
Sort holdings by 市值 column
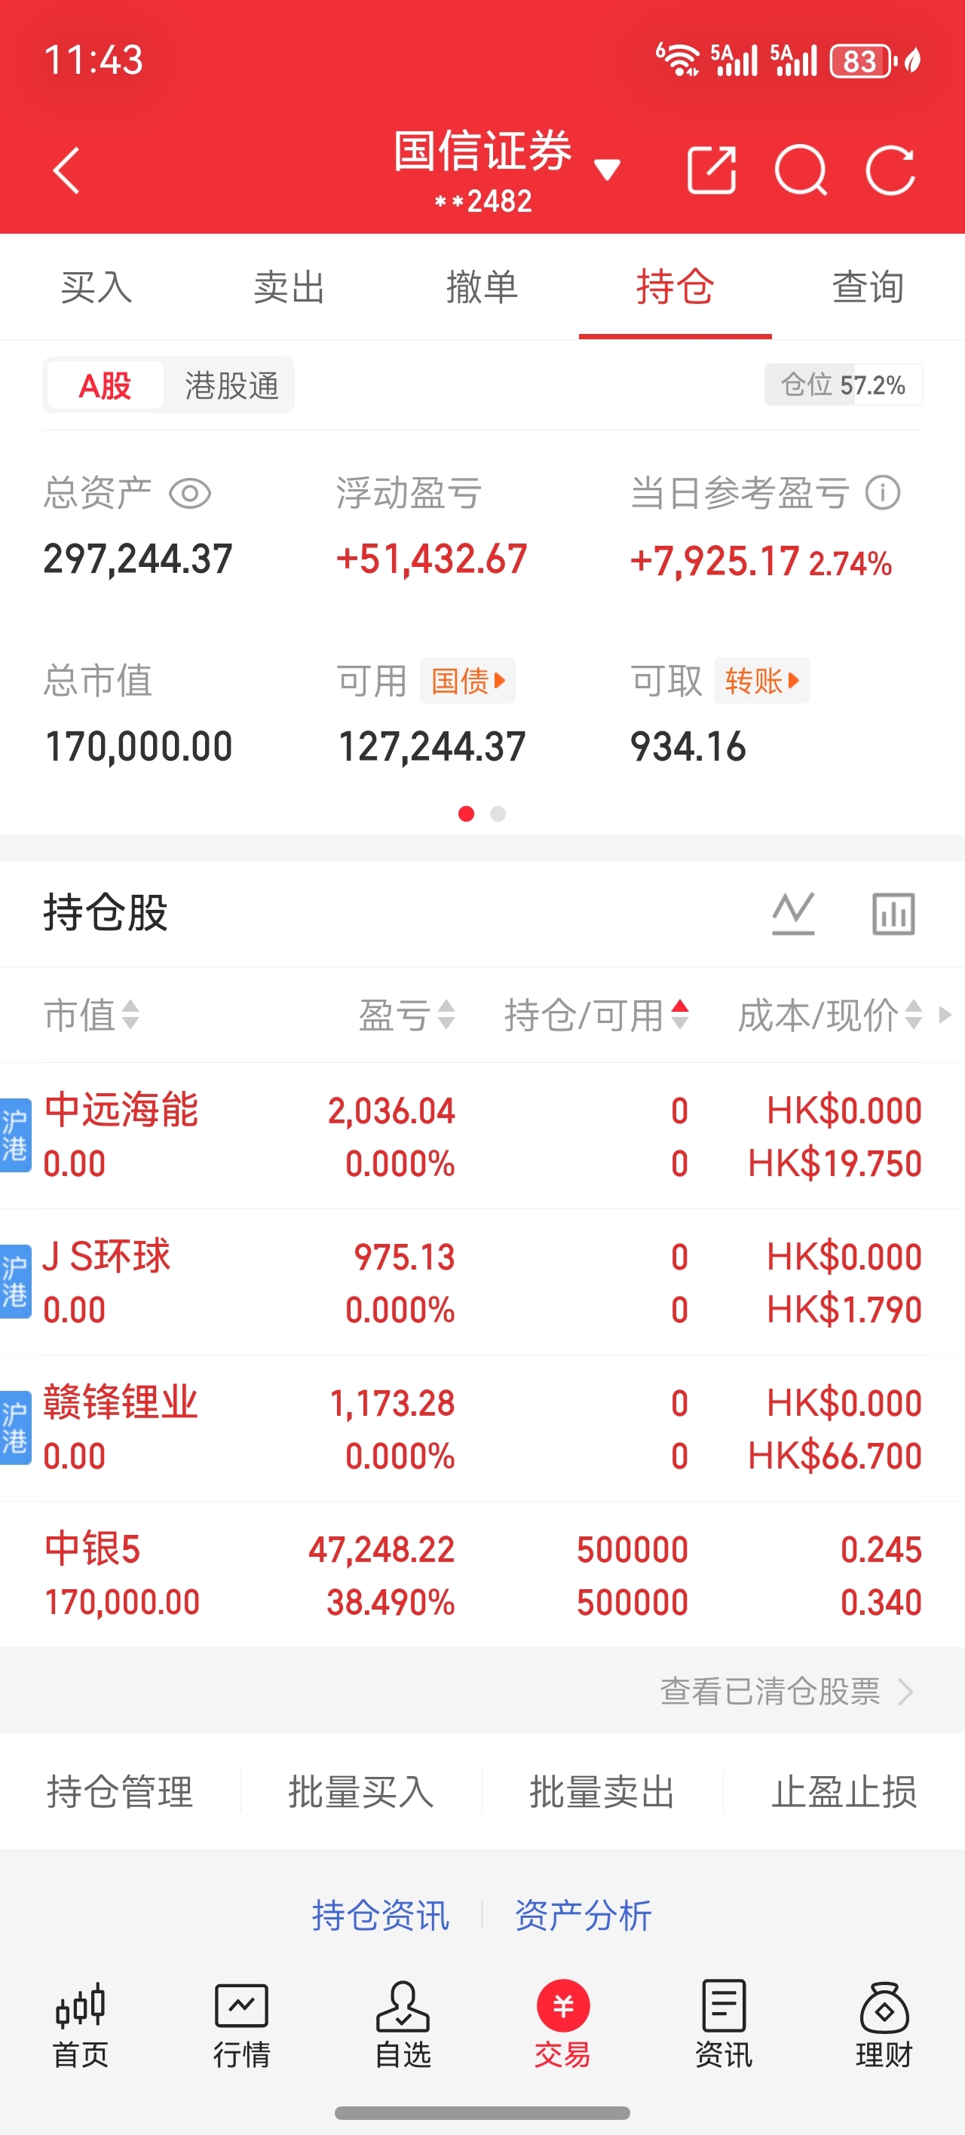pos(91,1015)
